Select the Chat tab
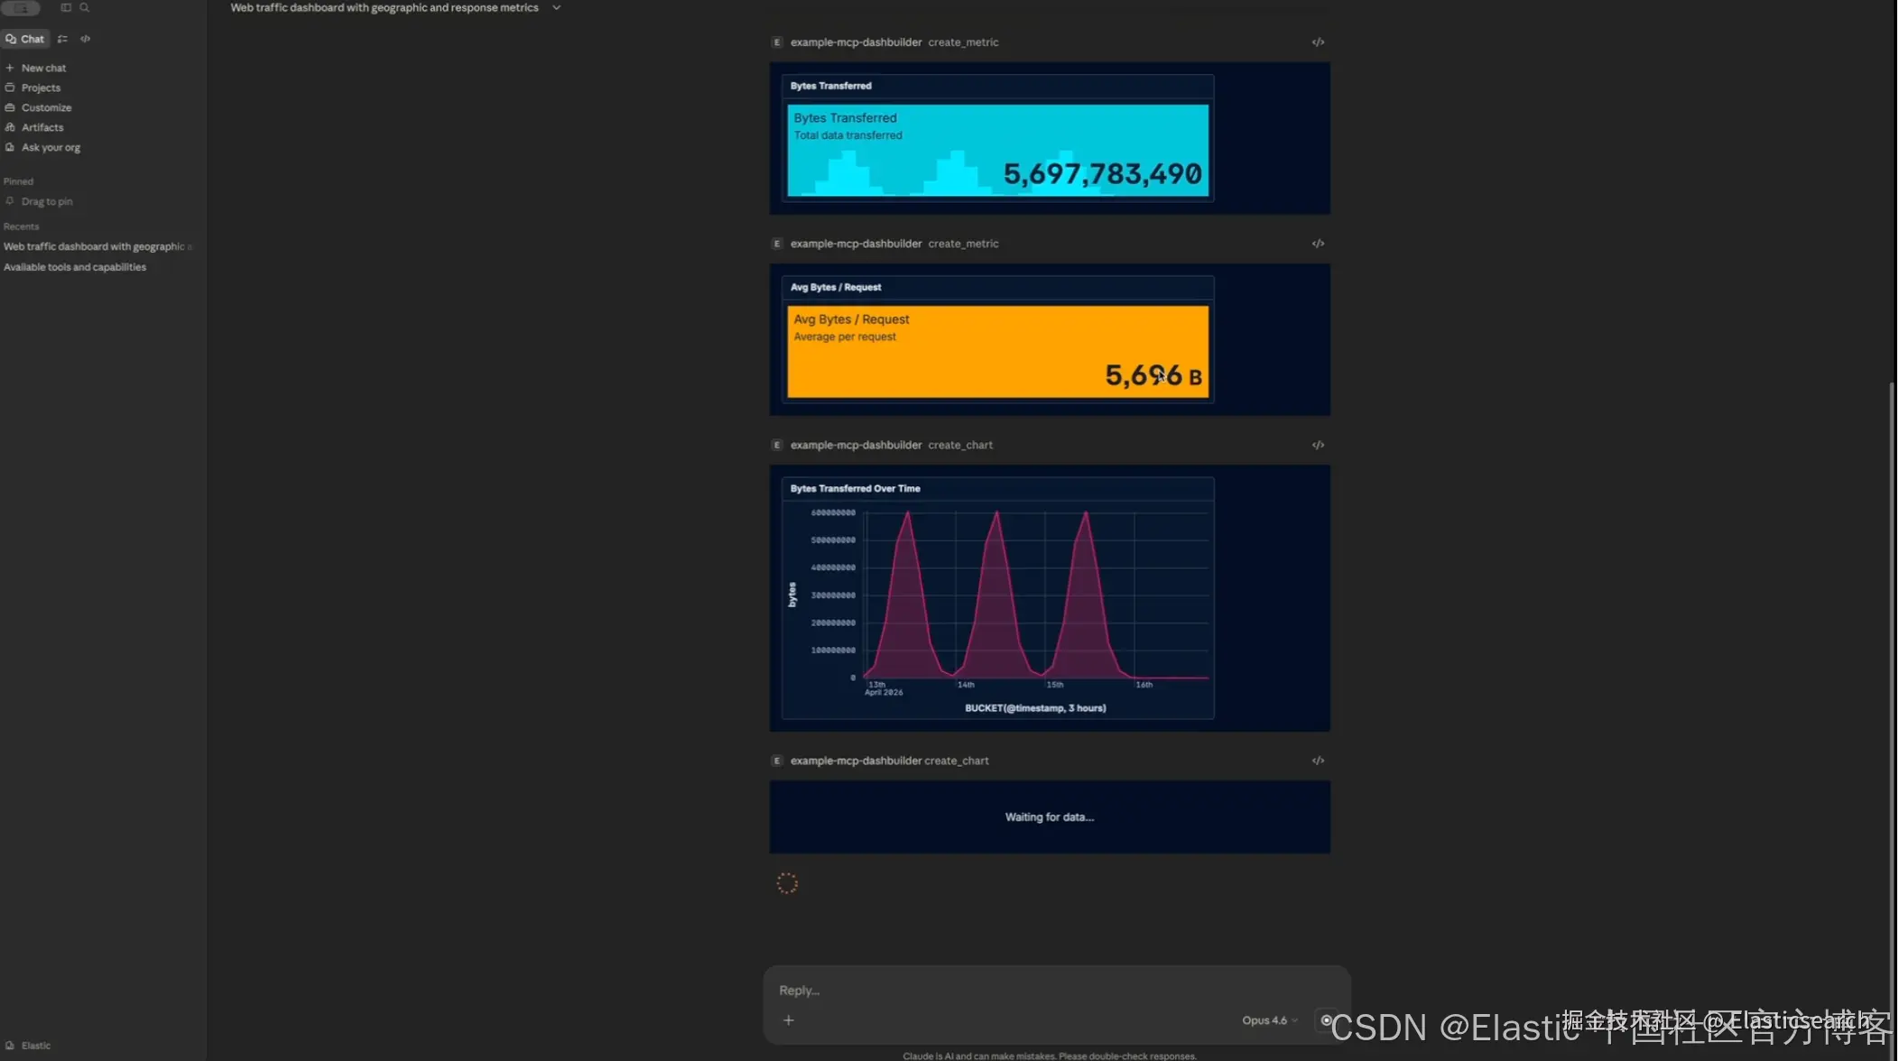This screenshot has width=1899, height=1061. point(25,39)
